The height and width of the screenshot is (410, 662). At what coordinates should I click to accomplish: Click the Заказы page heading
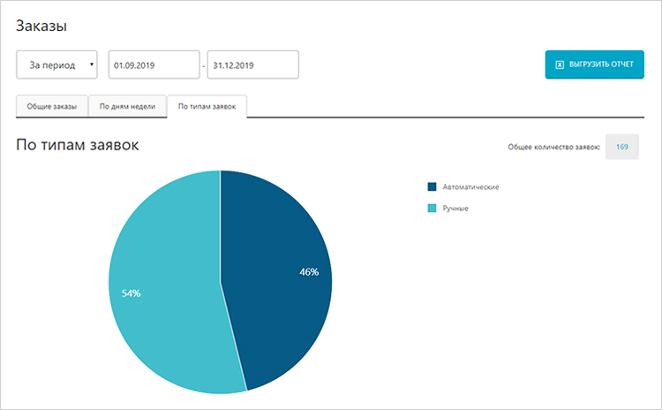coord(41,27)
